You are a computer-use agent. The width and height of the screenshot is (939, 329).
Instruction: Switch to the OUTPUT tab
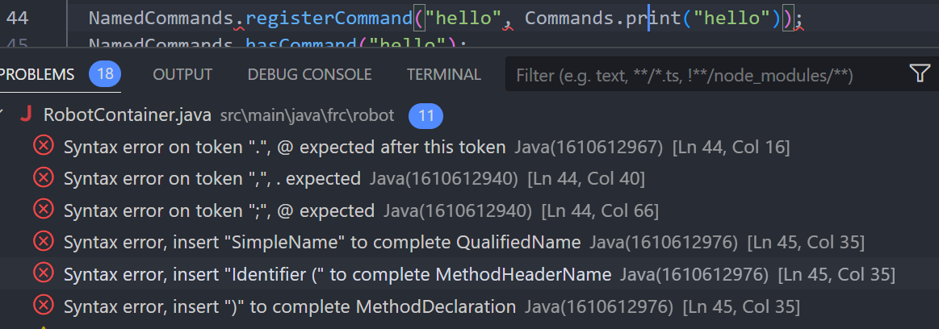(182, 74)
